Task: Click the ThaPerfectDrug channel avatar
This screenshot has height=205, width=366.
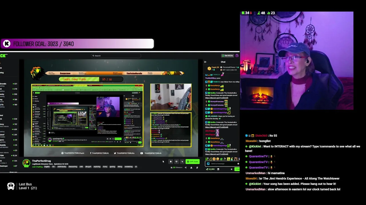Action: (x=26, y=163)
